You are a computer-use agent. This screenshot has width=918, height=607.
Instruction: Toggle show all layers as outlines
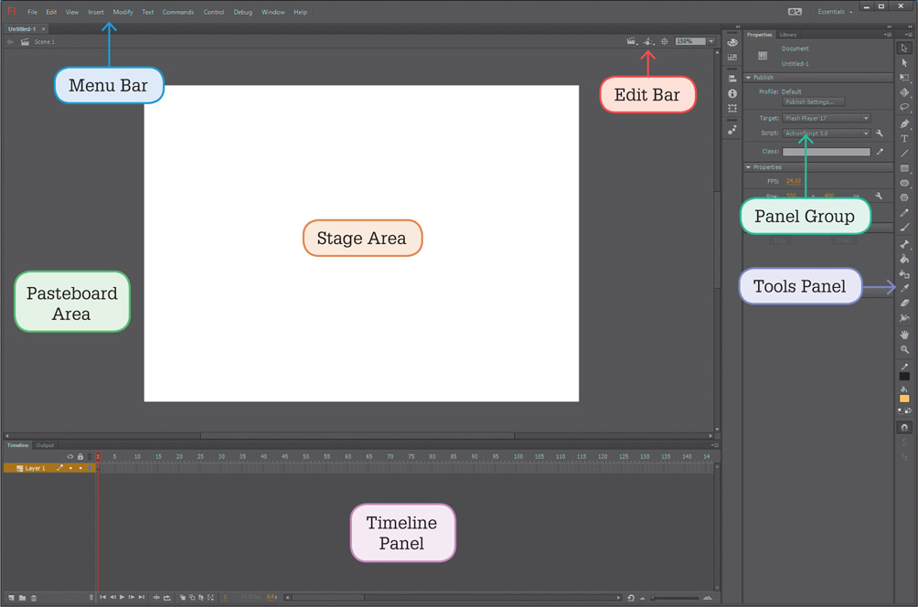90,456
